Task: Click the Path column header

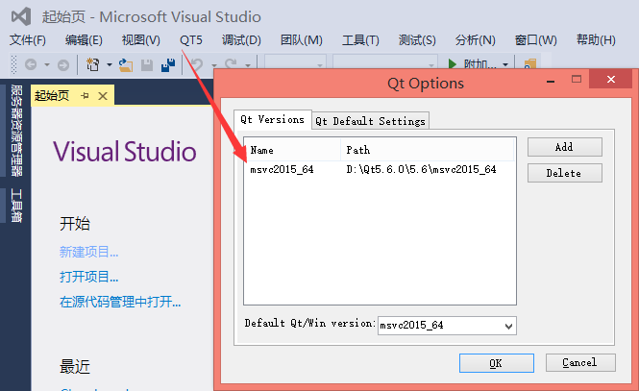Action: (x=428, y=150)
